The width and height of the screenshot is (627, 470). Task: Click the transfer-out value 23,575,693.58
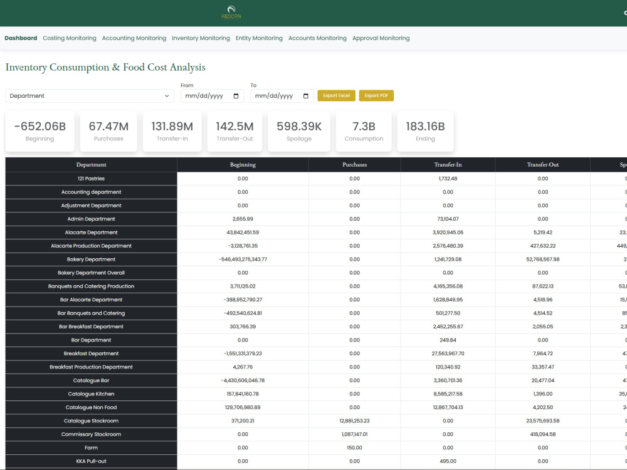click(x=542, y=421)
